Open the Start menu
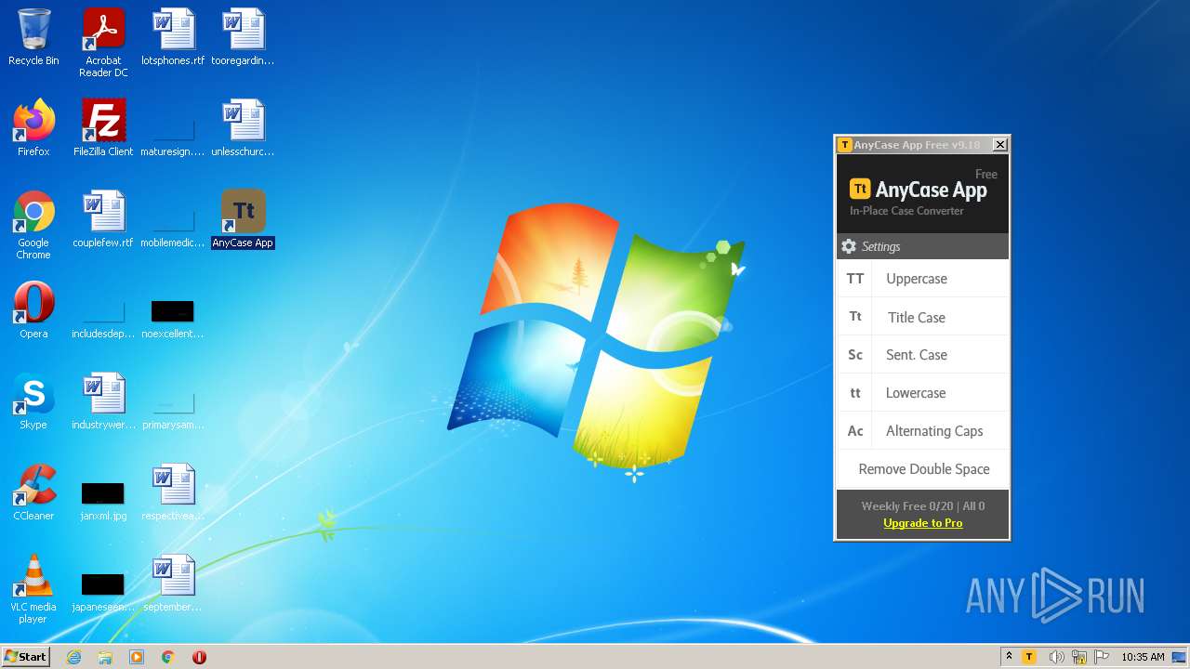This screenshot has width=1190, height=669. tap(25, 657)
